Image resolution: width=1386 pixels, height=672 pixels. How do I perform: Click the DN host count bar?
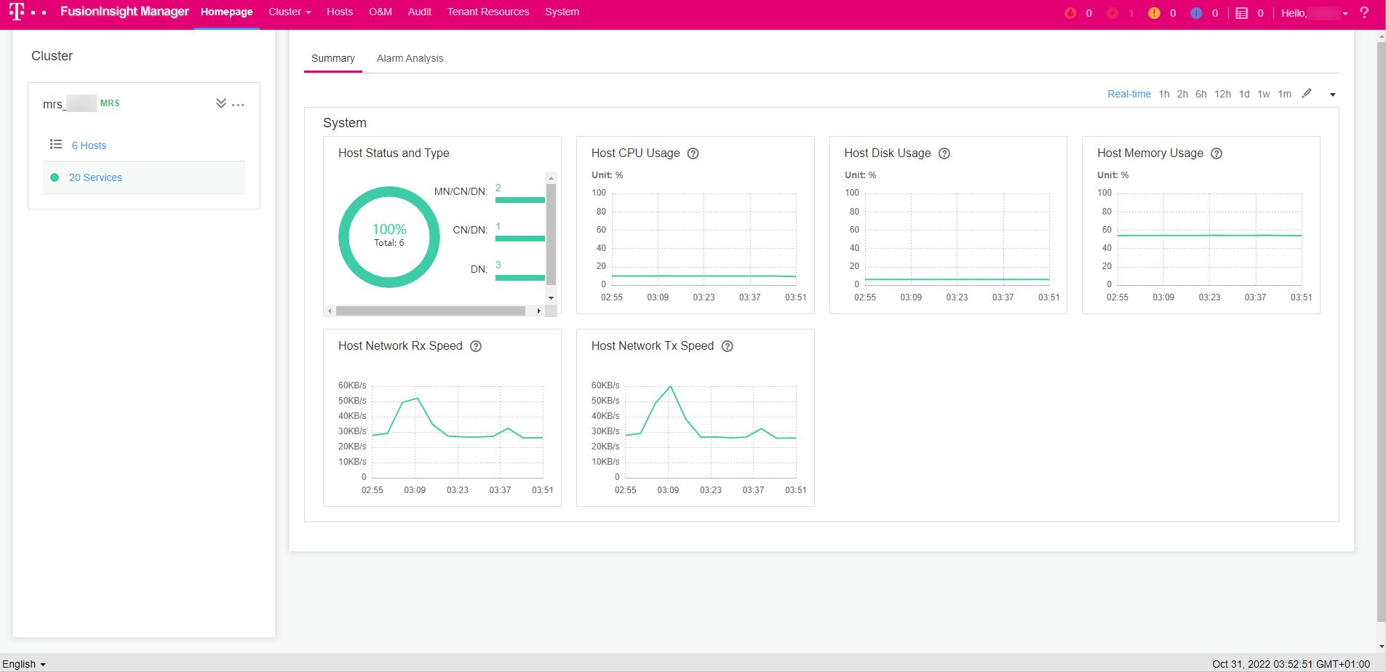520,277
